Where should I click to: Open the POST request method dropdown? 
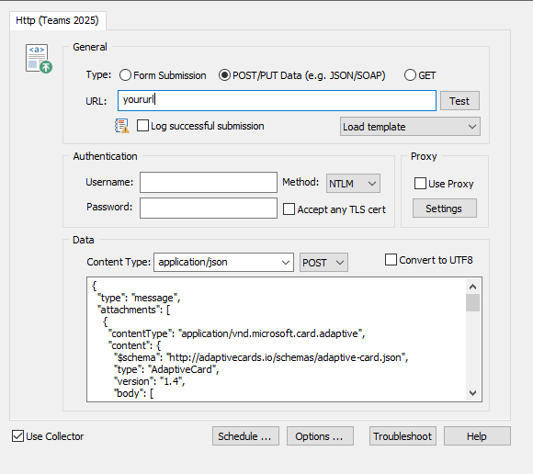323,263
